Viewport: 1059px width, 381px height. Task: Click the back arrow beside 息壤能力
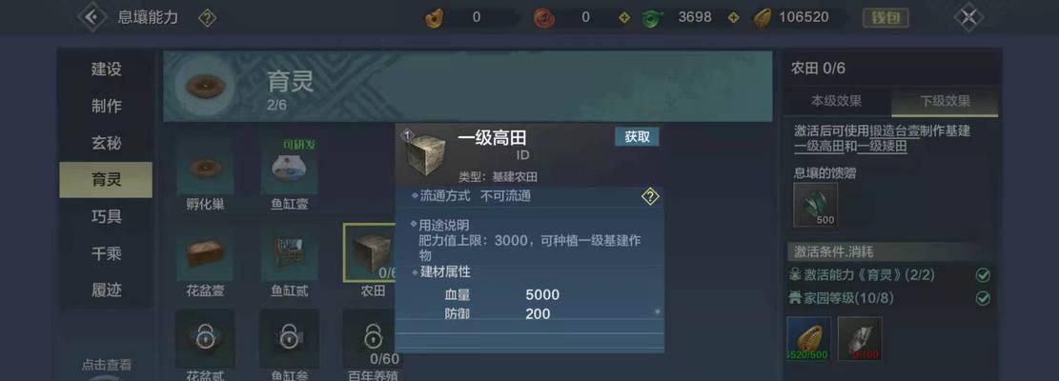(x=92, y=17)
